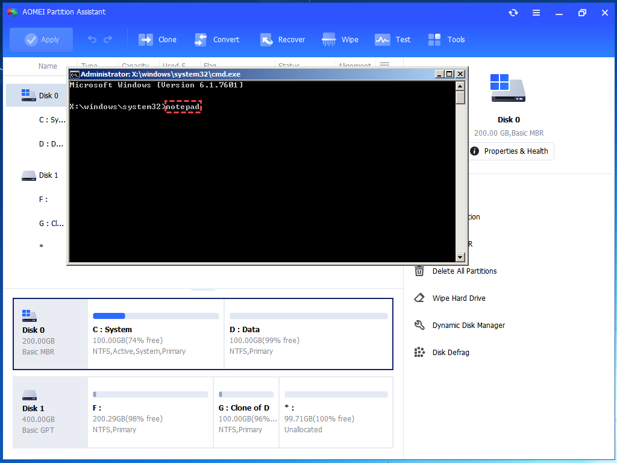The width and height of the screenshot is (617, 463).
Task: Click the AOMEI Partition Assistant logo icon
Action: click(x=12, y=12)
